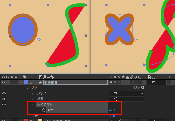
Task: Collapse the 形状图层 1 layer chevron
Action: tap(22, 83)
